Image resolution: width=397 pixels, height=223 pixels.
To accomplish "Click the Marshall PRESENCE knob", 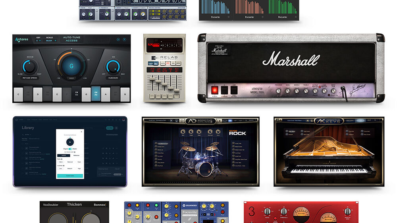I will coord(278,91).
